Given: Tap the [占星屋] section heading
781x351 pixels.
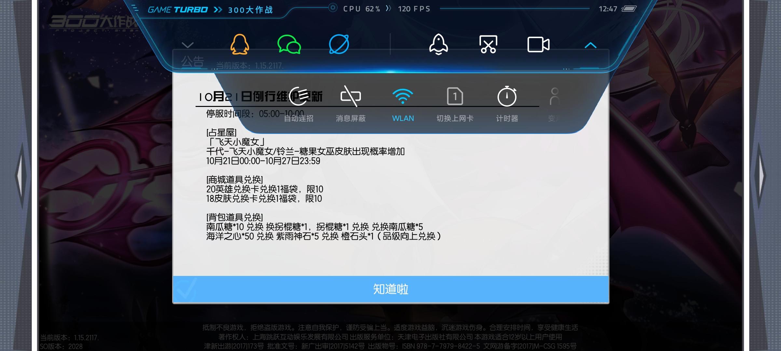Looking at the screenshot, I should pos(221,133).
